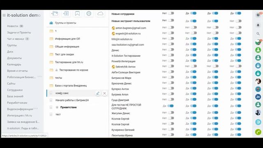Click the globe icon beside Sekretchik Антон
Screen dimensions: 263x148
click(x=113, y=67)
